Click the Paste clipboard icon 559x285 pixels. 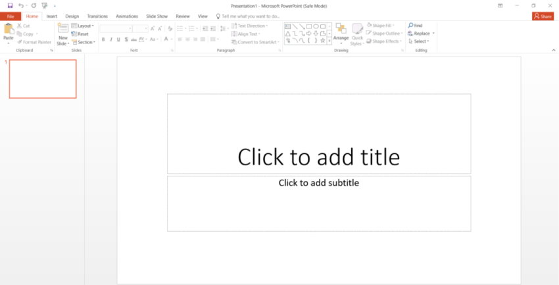8,29
